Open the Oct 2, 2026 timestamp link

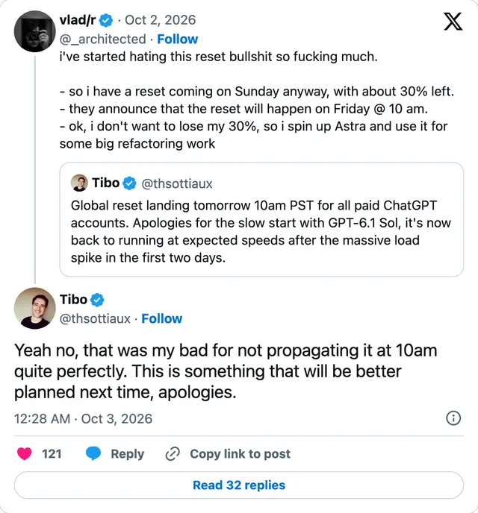(161, 20)
